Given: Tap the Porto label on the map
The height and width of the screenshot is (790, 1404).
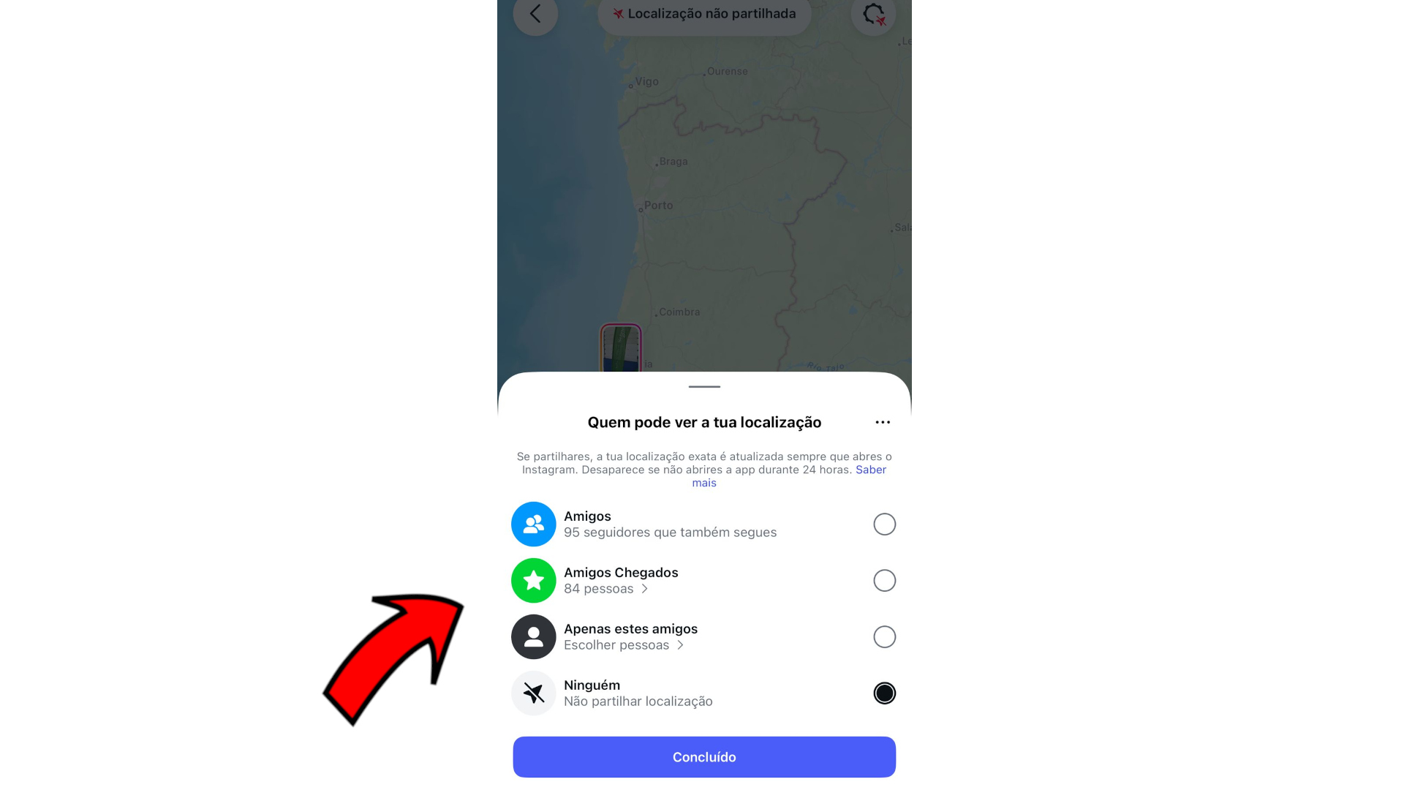Looking at the screenshot, I should point(658,206).
